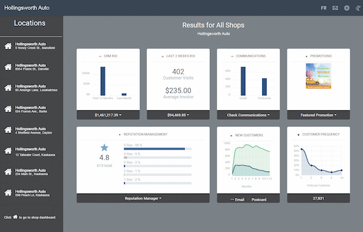
Task: Click the 27,831 customer frequency button
Action: click(x=318, y=199)
